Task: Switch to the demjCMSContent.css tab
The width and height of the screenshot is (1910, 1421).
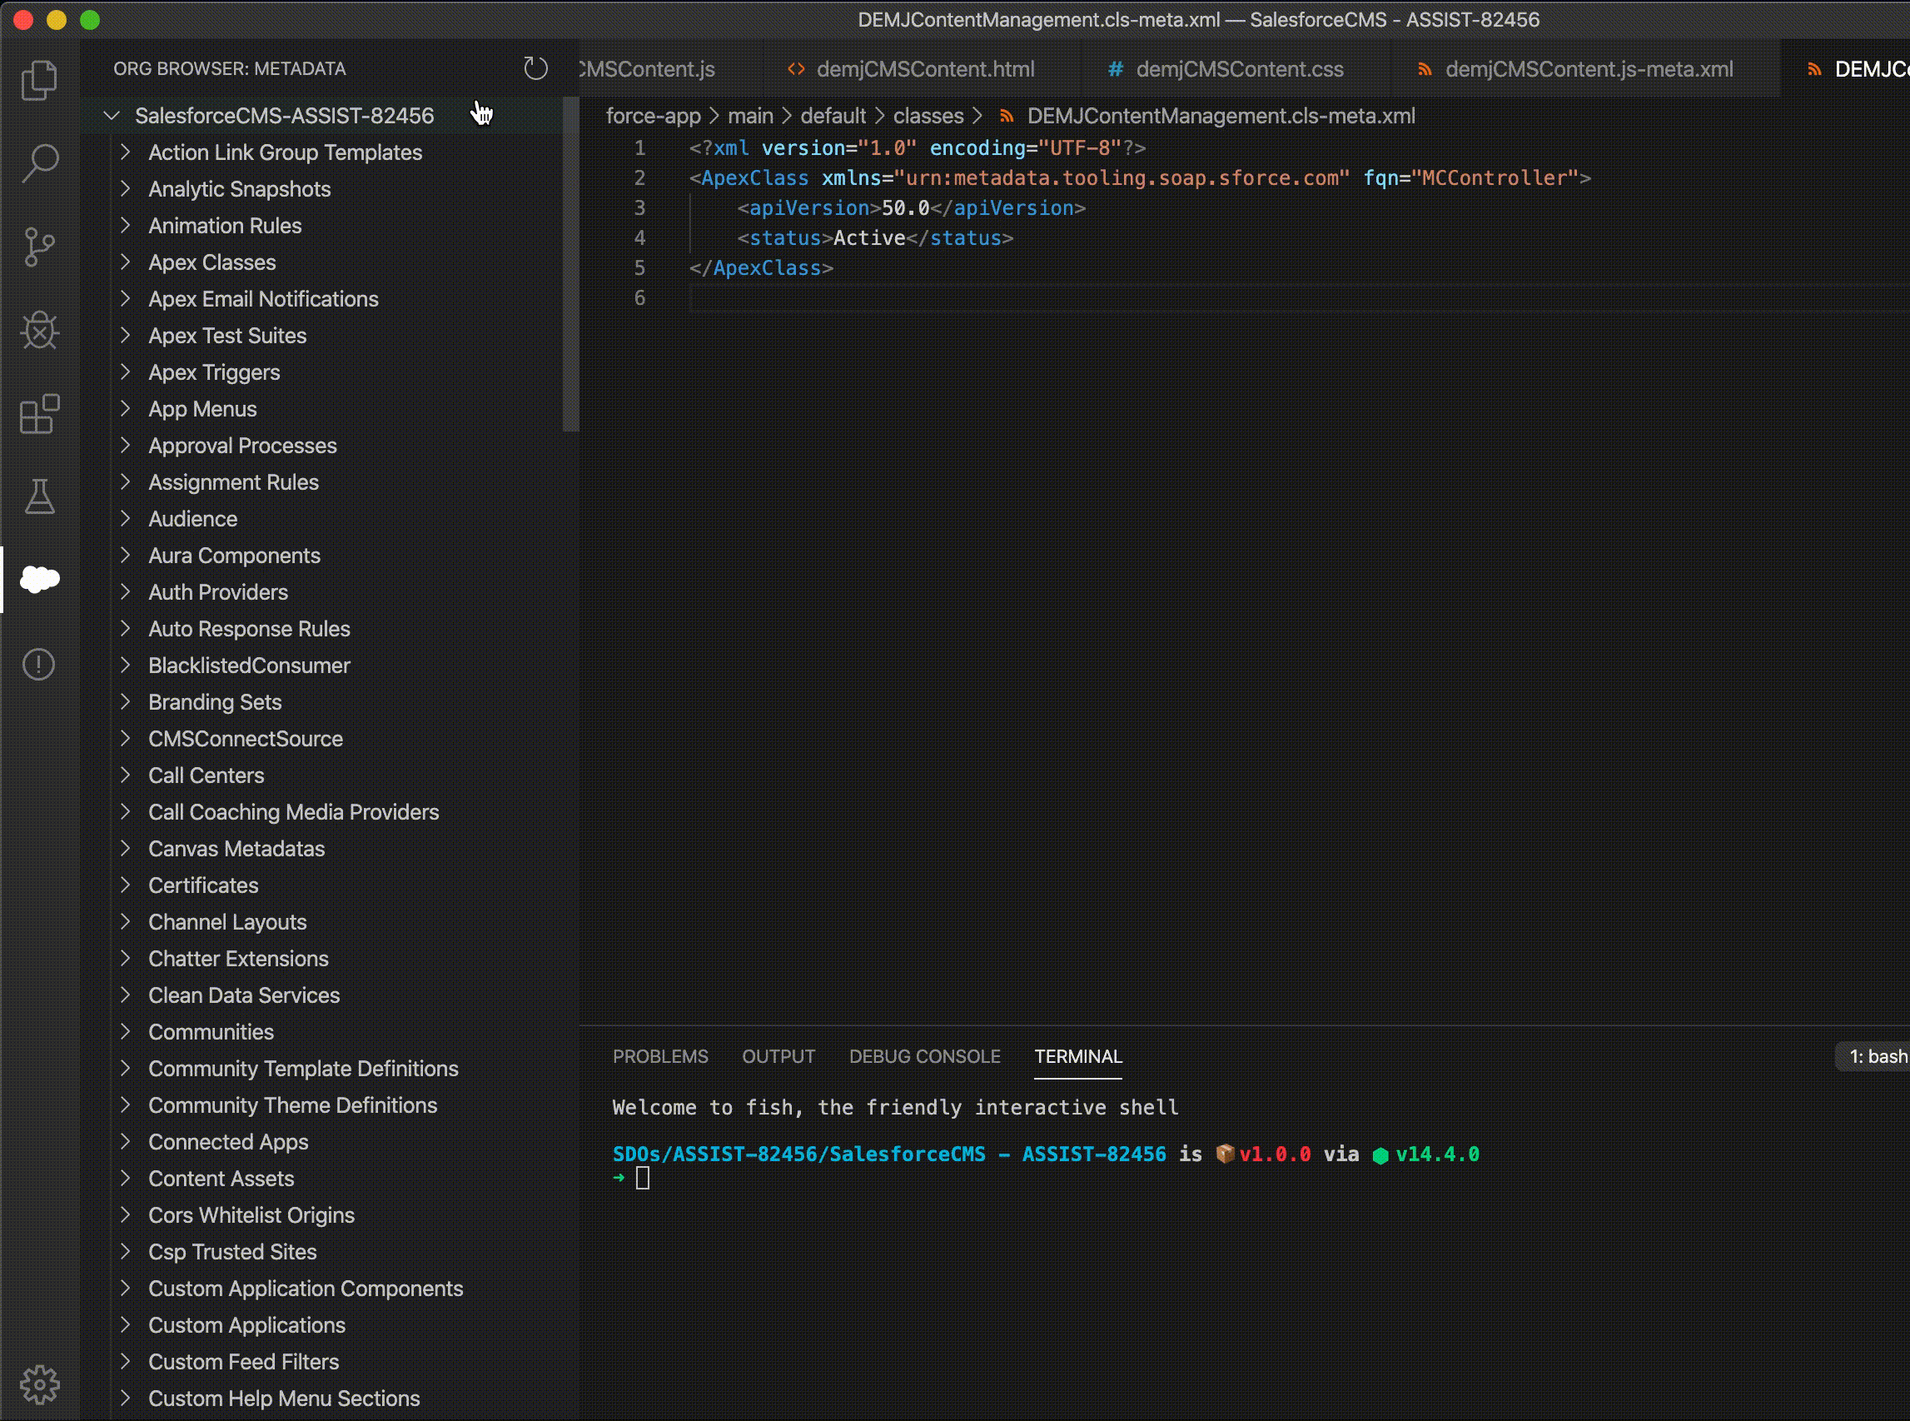Action: pos(1239,70)
